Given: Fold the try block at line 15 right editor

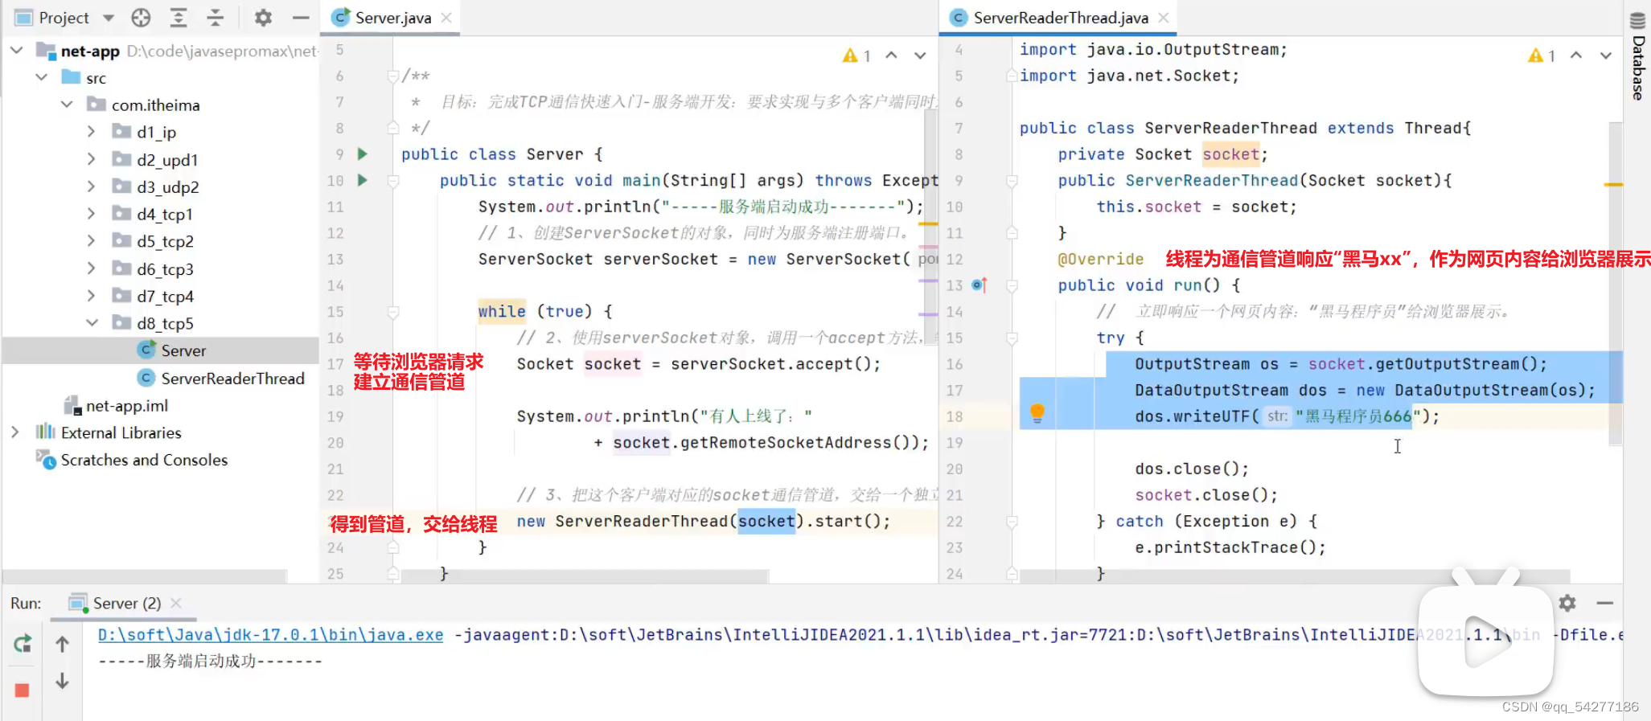Looking at the screenshot, I should (1012, 338).
